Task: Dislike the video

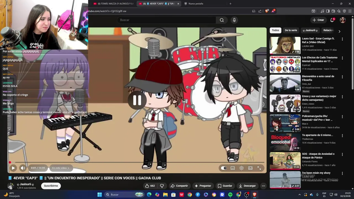Action: pyautogui.click(x=162, y=186)
